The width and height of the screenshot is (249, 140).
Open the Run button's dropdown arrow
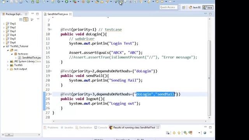click(x=70, y=2)
